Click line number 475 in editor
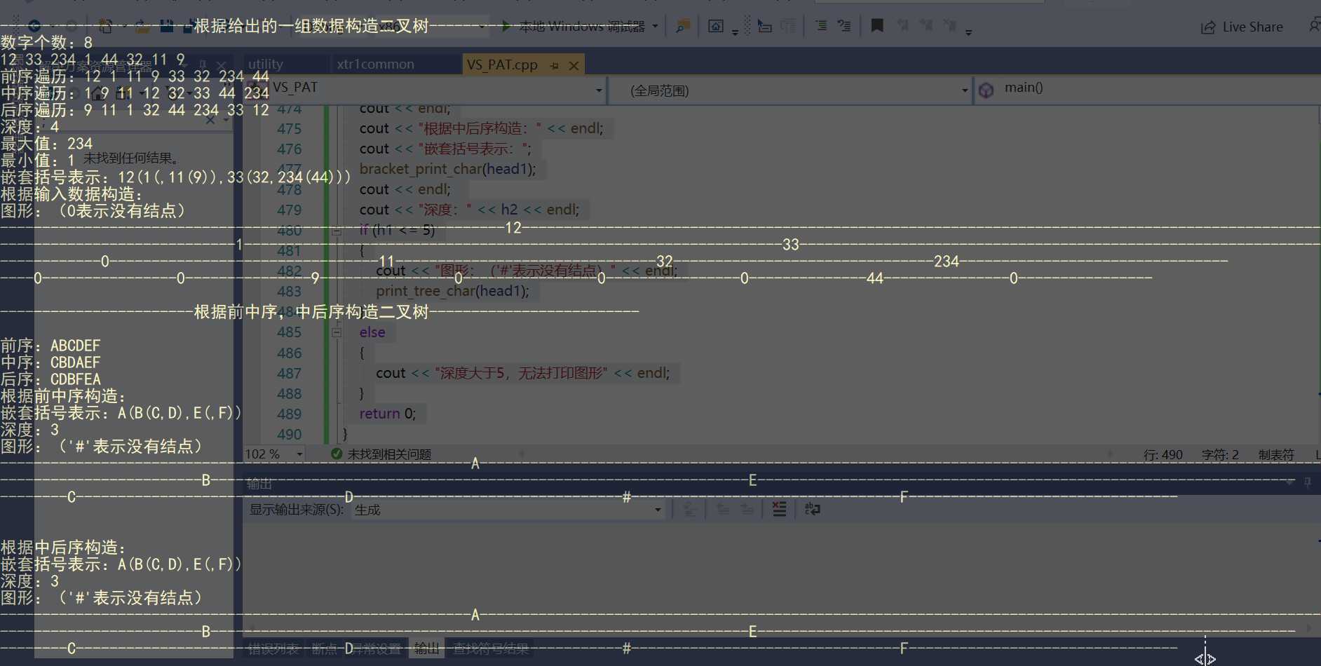This screenshot has width=1321, height=666. pyautogui.click(x=289, y=129)
